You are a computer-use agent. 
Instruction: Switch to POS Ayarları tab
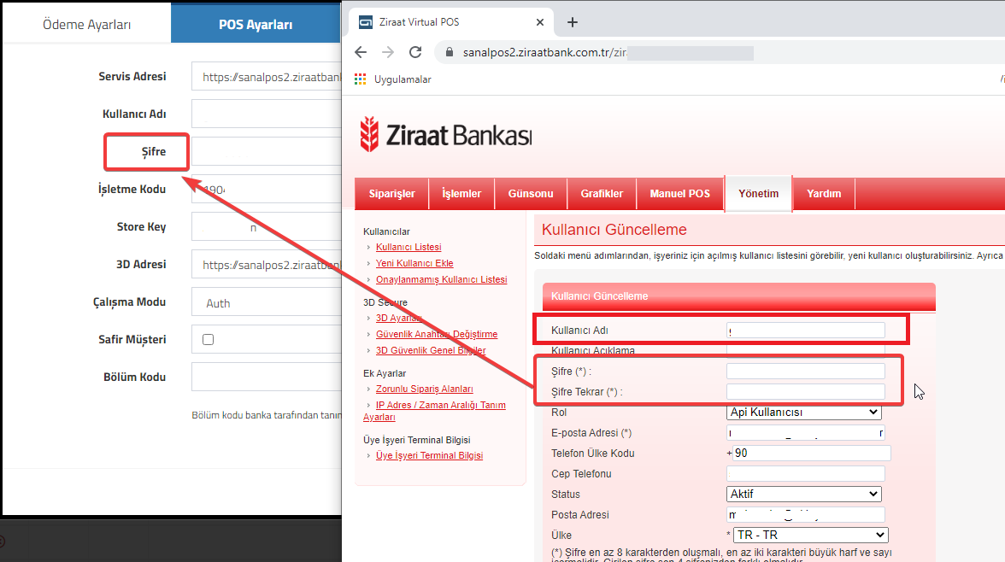(x=256, y=25)
